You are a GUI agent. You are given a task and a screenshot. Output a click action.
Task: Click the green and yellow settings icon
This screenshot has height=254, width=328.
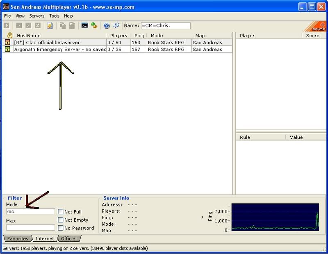point(94,25)
